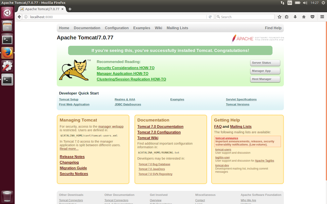Click the Apache Software Foundation feather logo
This screenshot has height=204, width=327.
point(258,39)
